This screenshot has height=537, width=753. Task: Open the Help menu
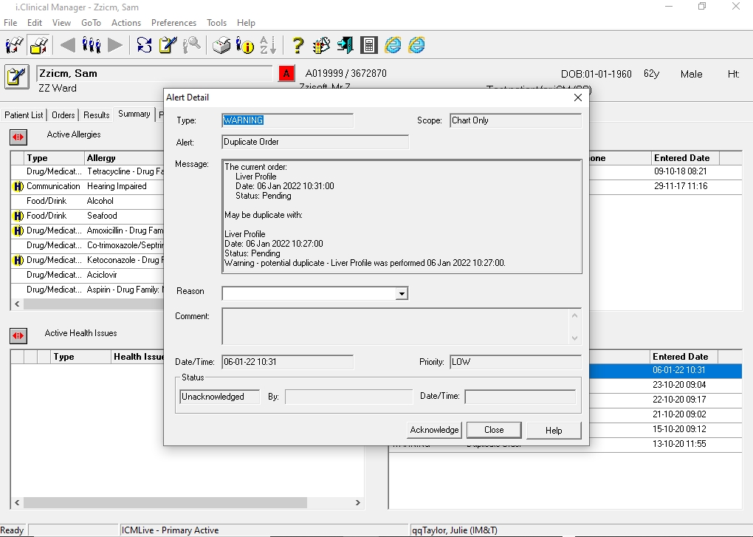(246, 23)
